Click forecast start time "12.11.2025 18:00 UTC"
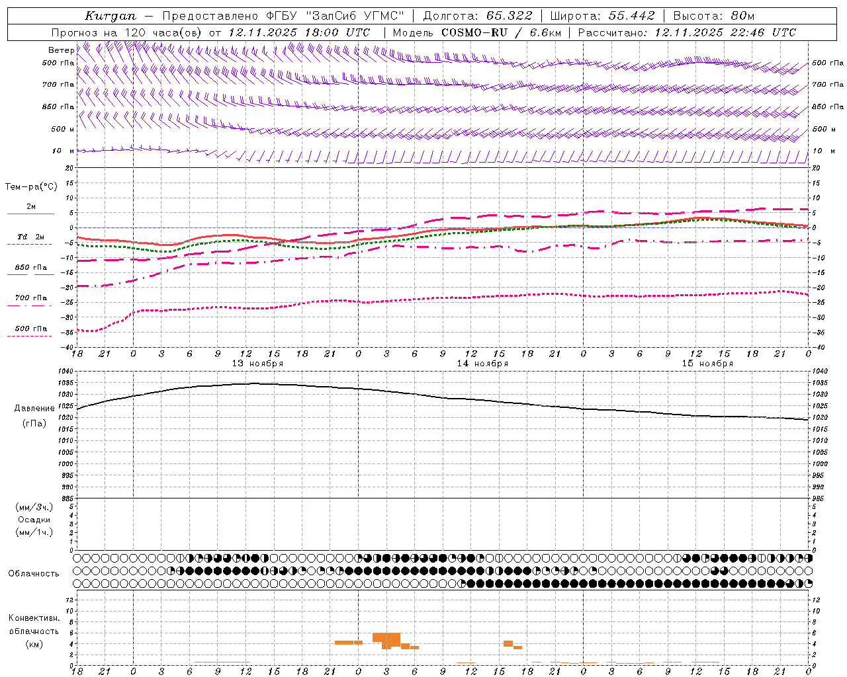This screenshot has height=677, width=847. [299, 32]
